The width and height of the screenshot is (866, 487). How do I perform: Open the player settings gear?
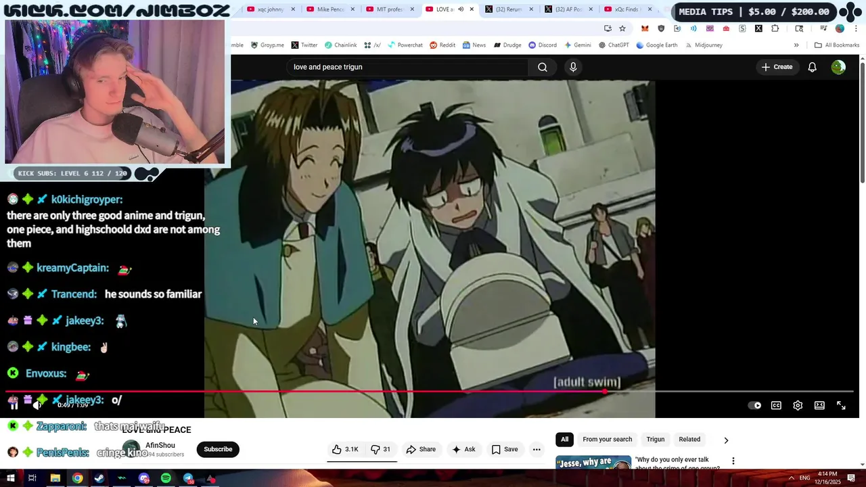(x=798, y=405)
